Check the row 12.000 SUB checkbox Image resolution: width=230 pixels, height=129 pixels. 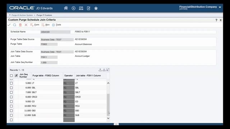click(11, 115)
